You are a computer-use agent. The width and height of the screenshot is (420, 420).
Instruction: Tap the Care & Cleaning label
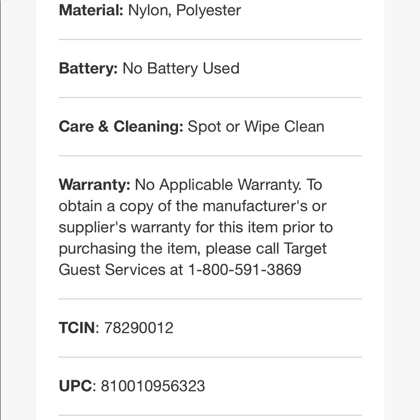(x=121, y=126)
